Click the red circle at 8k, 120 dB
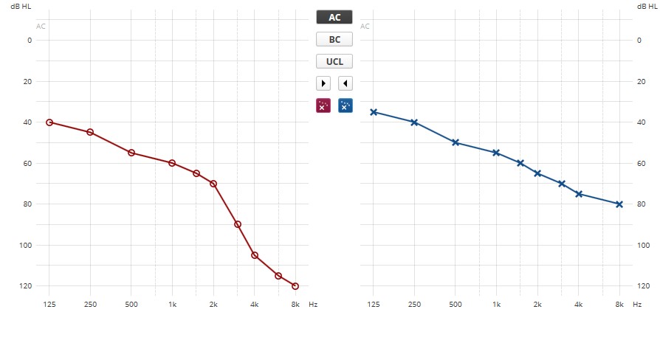Viewport: 660px width, 343px height. tap(295, 286)
